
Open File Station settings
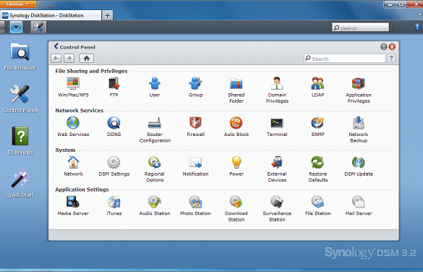pyautogui.click(x=317, y=202)
